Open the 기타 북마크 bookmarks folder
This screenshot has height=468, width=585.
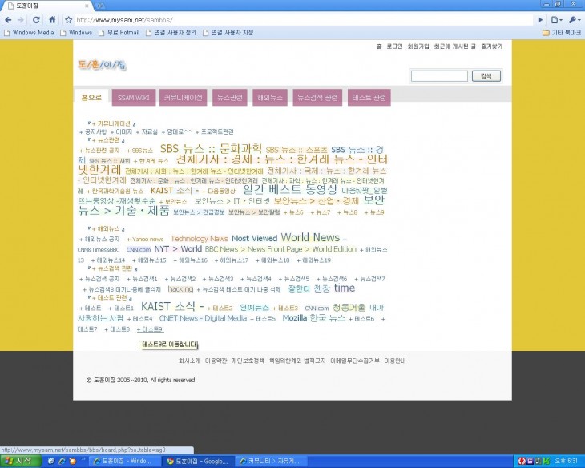tap(562, 33)
